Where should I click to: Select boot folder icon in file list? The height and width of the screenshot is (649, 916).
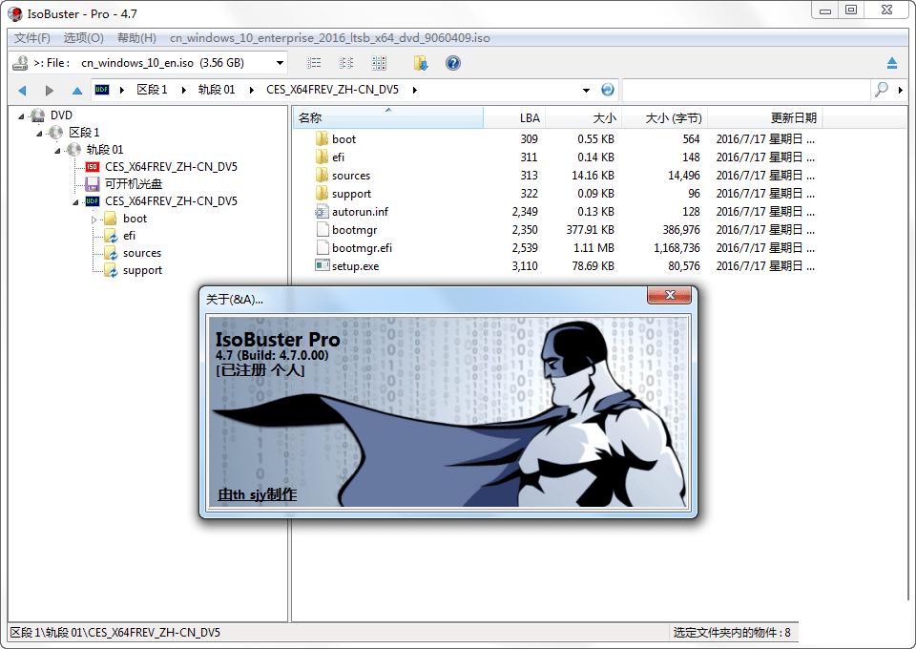[x=322, y=138]
